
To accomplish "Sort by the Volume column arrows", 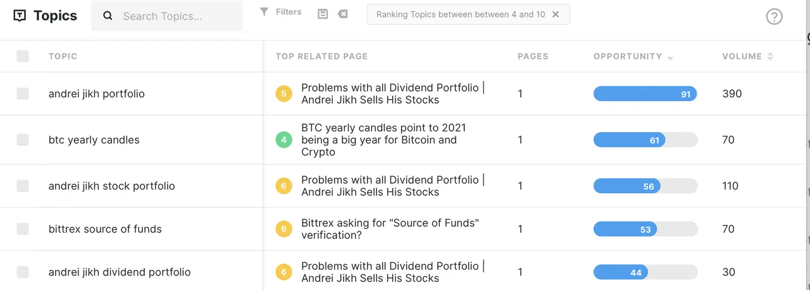I will (770, 56).
